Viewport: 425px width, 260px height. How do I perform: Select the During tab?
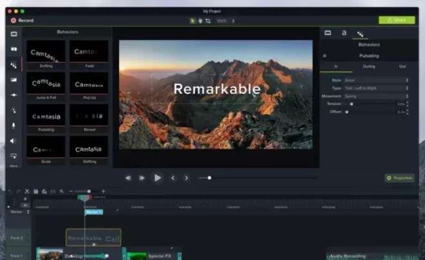(369, 66)
